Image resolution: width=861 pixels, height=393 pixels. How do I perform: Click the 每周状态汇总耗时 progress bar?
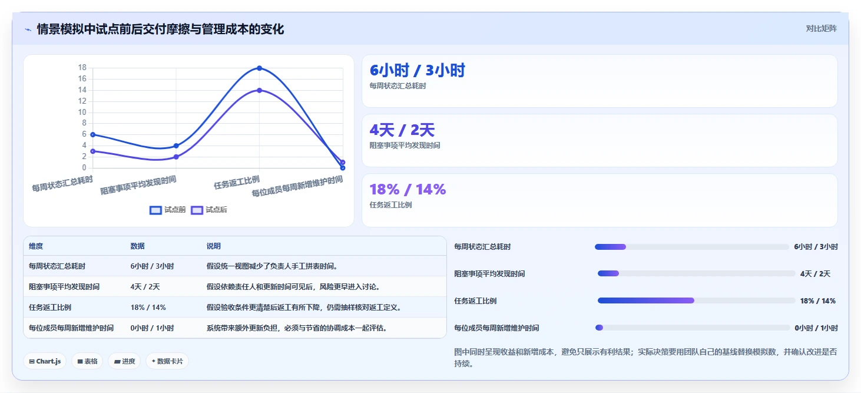(x=692, y=247)
